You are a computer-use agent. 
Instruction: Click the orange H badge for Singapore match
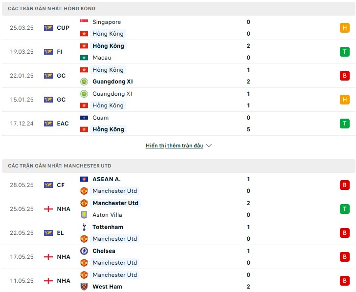click(x=344, y=28)
